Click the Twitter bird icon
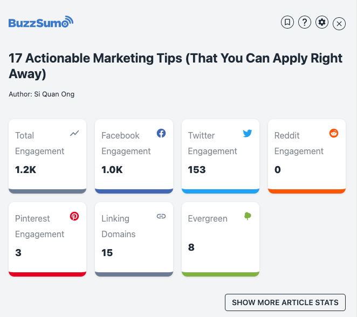This screenshot has width=357, height=317. point(248,133)
